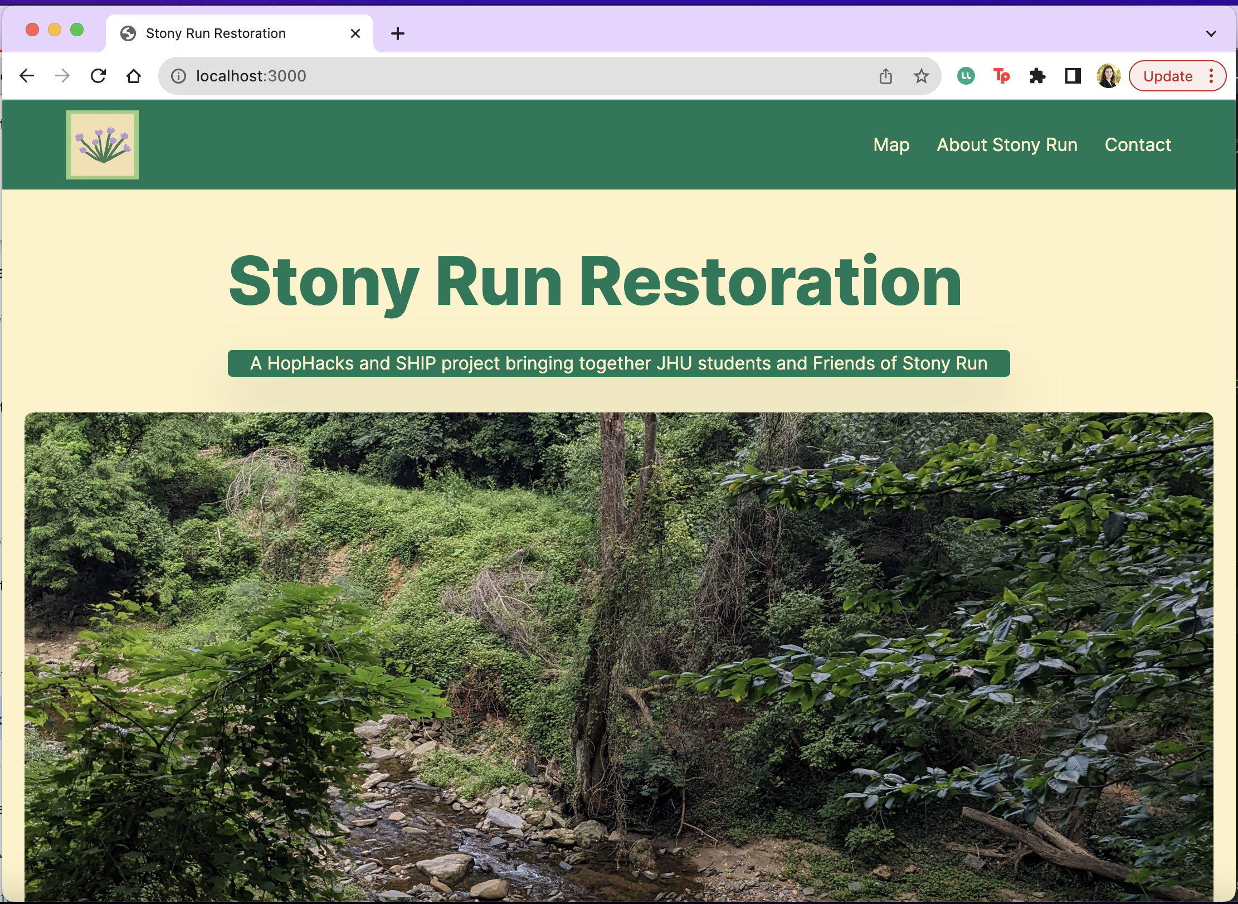Click the home icon in the toolbar

coord(134,76)
